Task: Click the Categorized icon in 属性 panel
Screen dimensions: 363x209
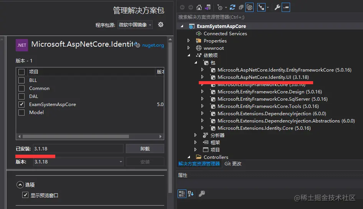Action: pyautogui.click(x=182, y=194)
